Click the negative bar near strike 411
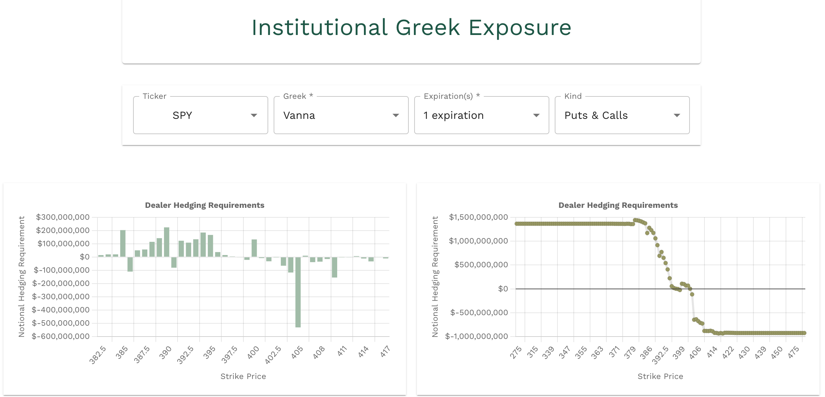 (334, 267)
